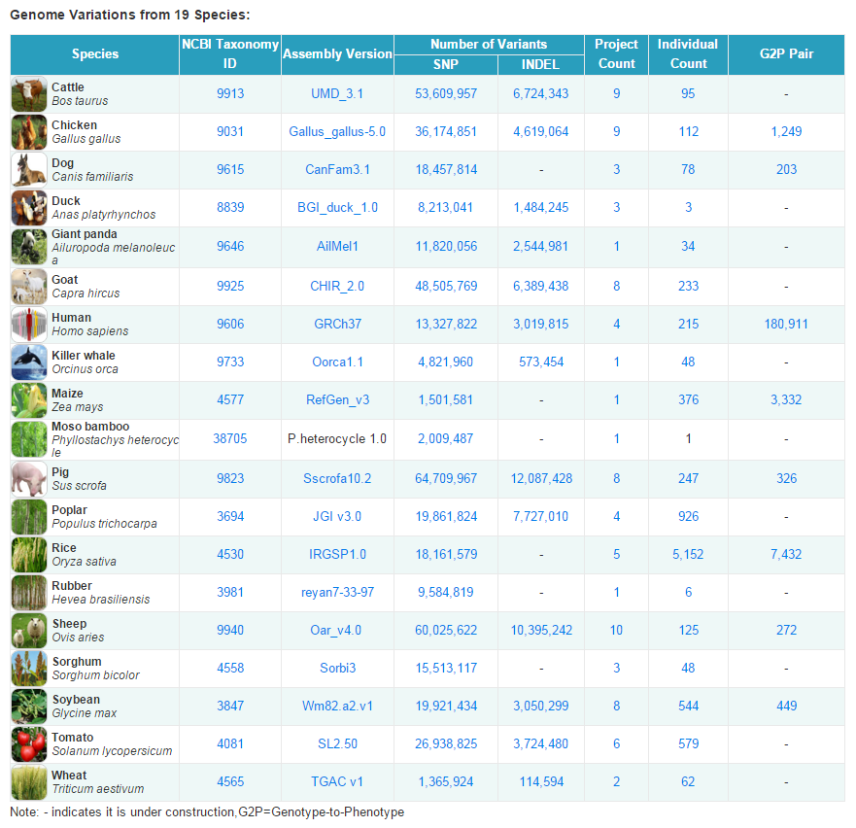Click the SNP column header

pyautogui.click(x=445, y=64)
